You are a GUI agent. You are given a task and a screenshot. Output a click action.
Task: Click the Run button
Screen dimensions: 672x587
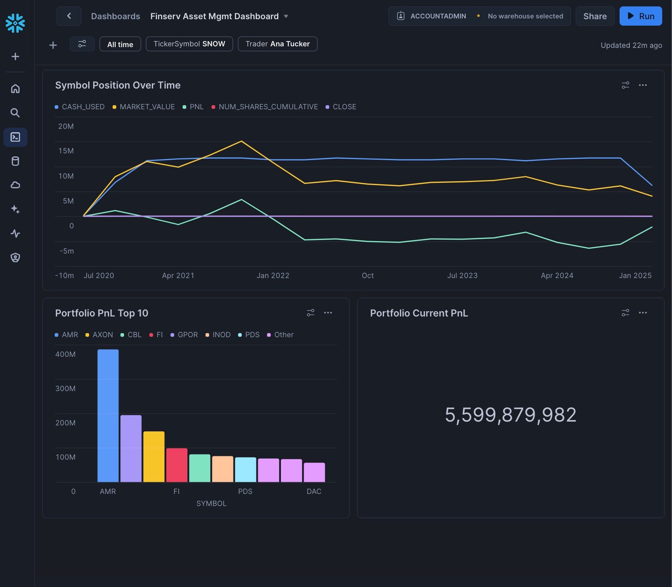[640, 16]
